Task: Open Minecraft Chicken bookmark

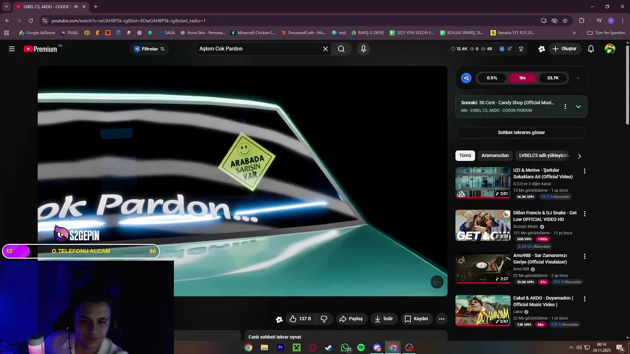Action: [253, 33]
